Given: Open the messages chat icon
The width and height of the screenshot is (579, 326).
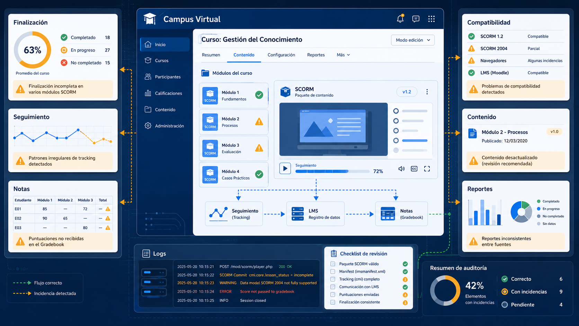Looking at the screenshot, I should tap(416, 19).
